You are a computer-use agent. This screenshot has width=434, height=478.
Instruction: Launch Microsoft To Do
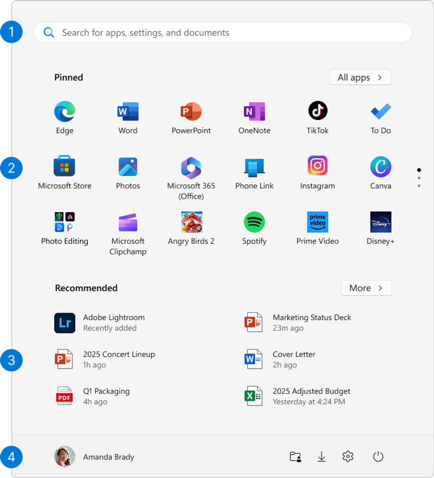pos(380,111)
